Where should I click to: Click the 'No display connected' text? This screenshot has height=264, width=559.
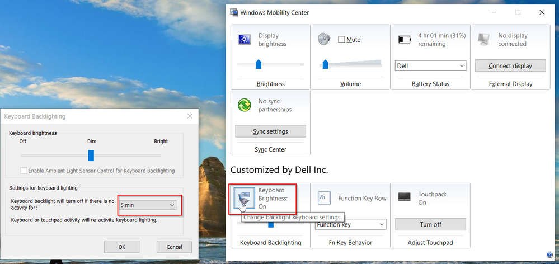point(513,40)
